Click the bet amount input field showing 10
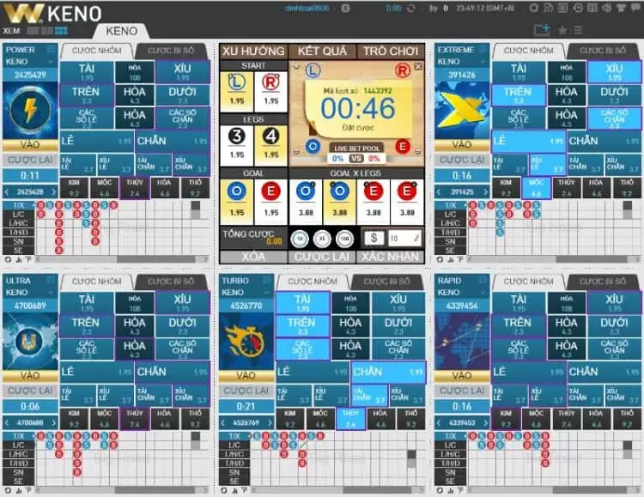644x497 pixels. (x=404, y=238)
